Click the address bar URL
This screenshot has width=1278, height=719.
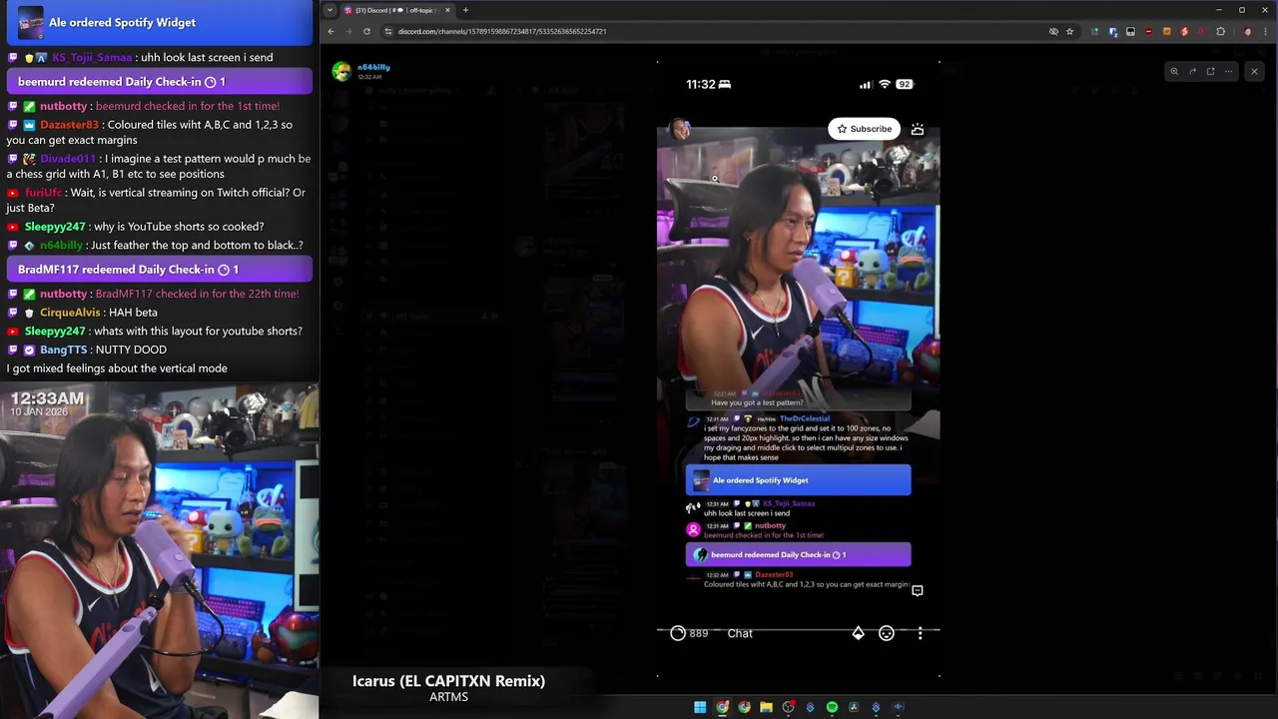click(x=502, y=31)
